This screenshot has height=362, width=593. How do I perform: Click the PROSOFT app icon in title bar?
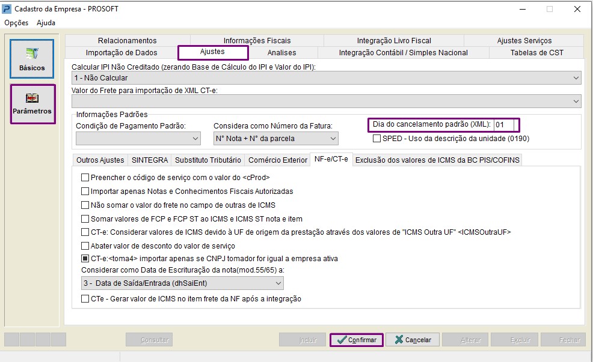click(7, 8)
